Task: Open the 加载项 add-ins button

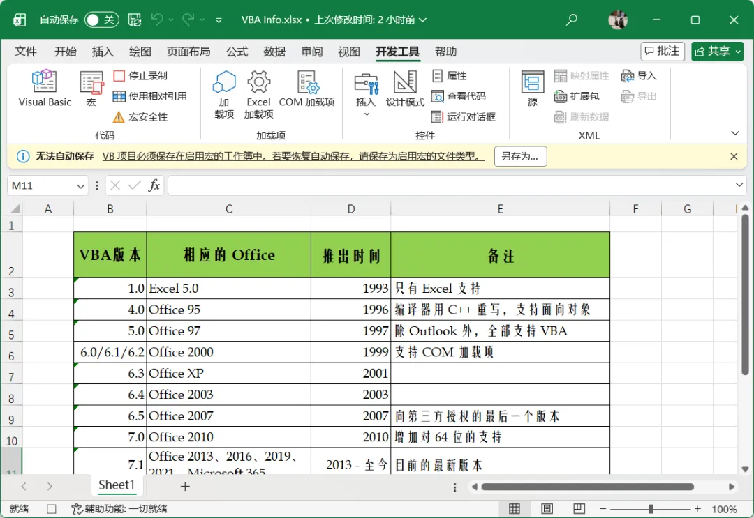Action: pyautogui.click(x=224, y=95)
